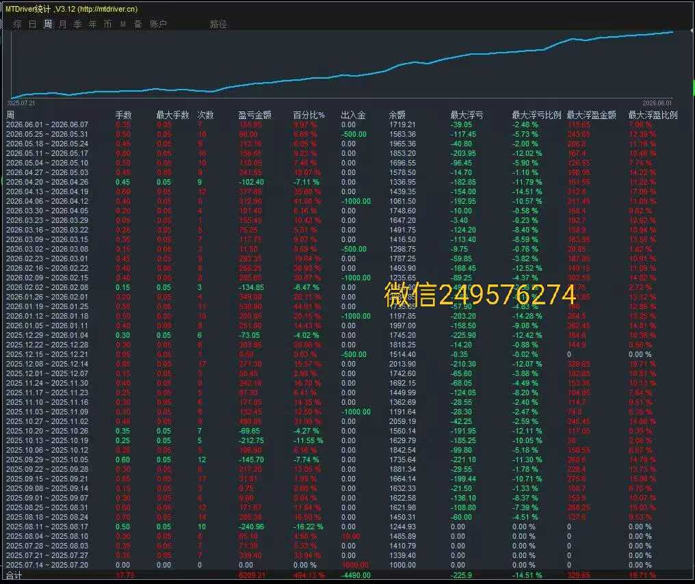The width and height of the screenshot is (695, 584).
Task: Select the 2025.07.14 ~ 2025.07.20 week row
Action: pos(342,565)
